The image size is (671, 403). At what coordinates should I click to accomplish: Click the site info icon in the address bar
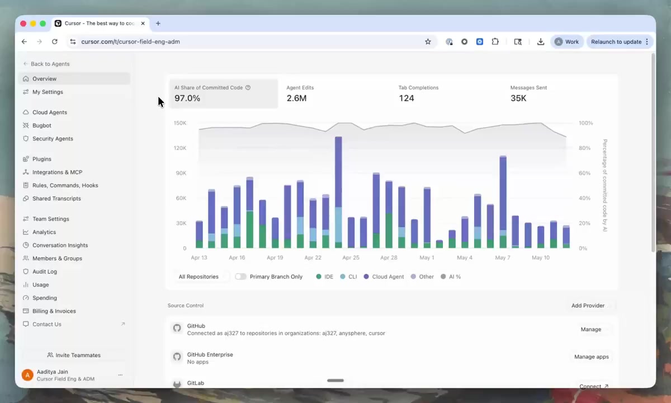click(x=72, y=41)
